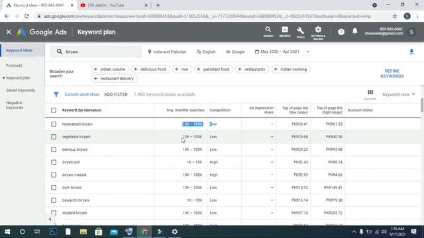The height and width of the screenshot is (238, 424).
Task: Select the Keyword ideas browser tab
Action: click(x=39, y=5)
